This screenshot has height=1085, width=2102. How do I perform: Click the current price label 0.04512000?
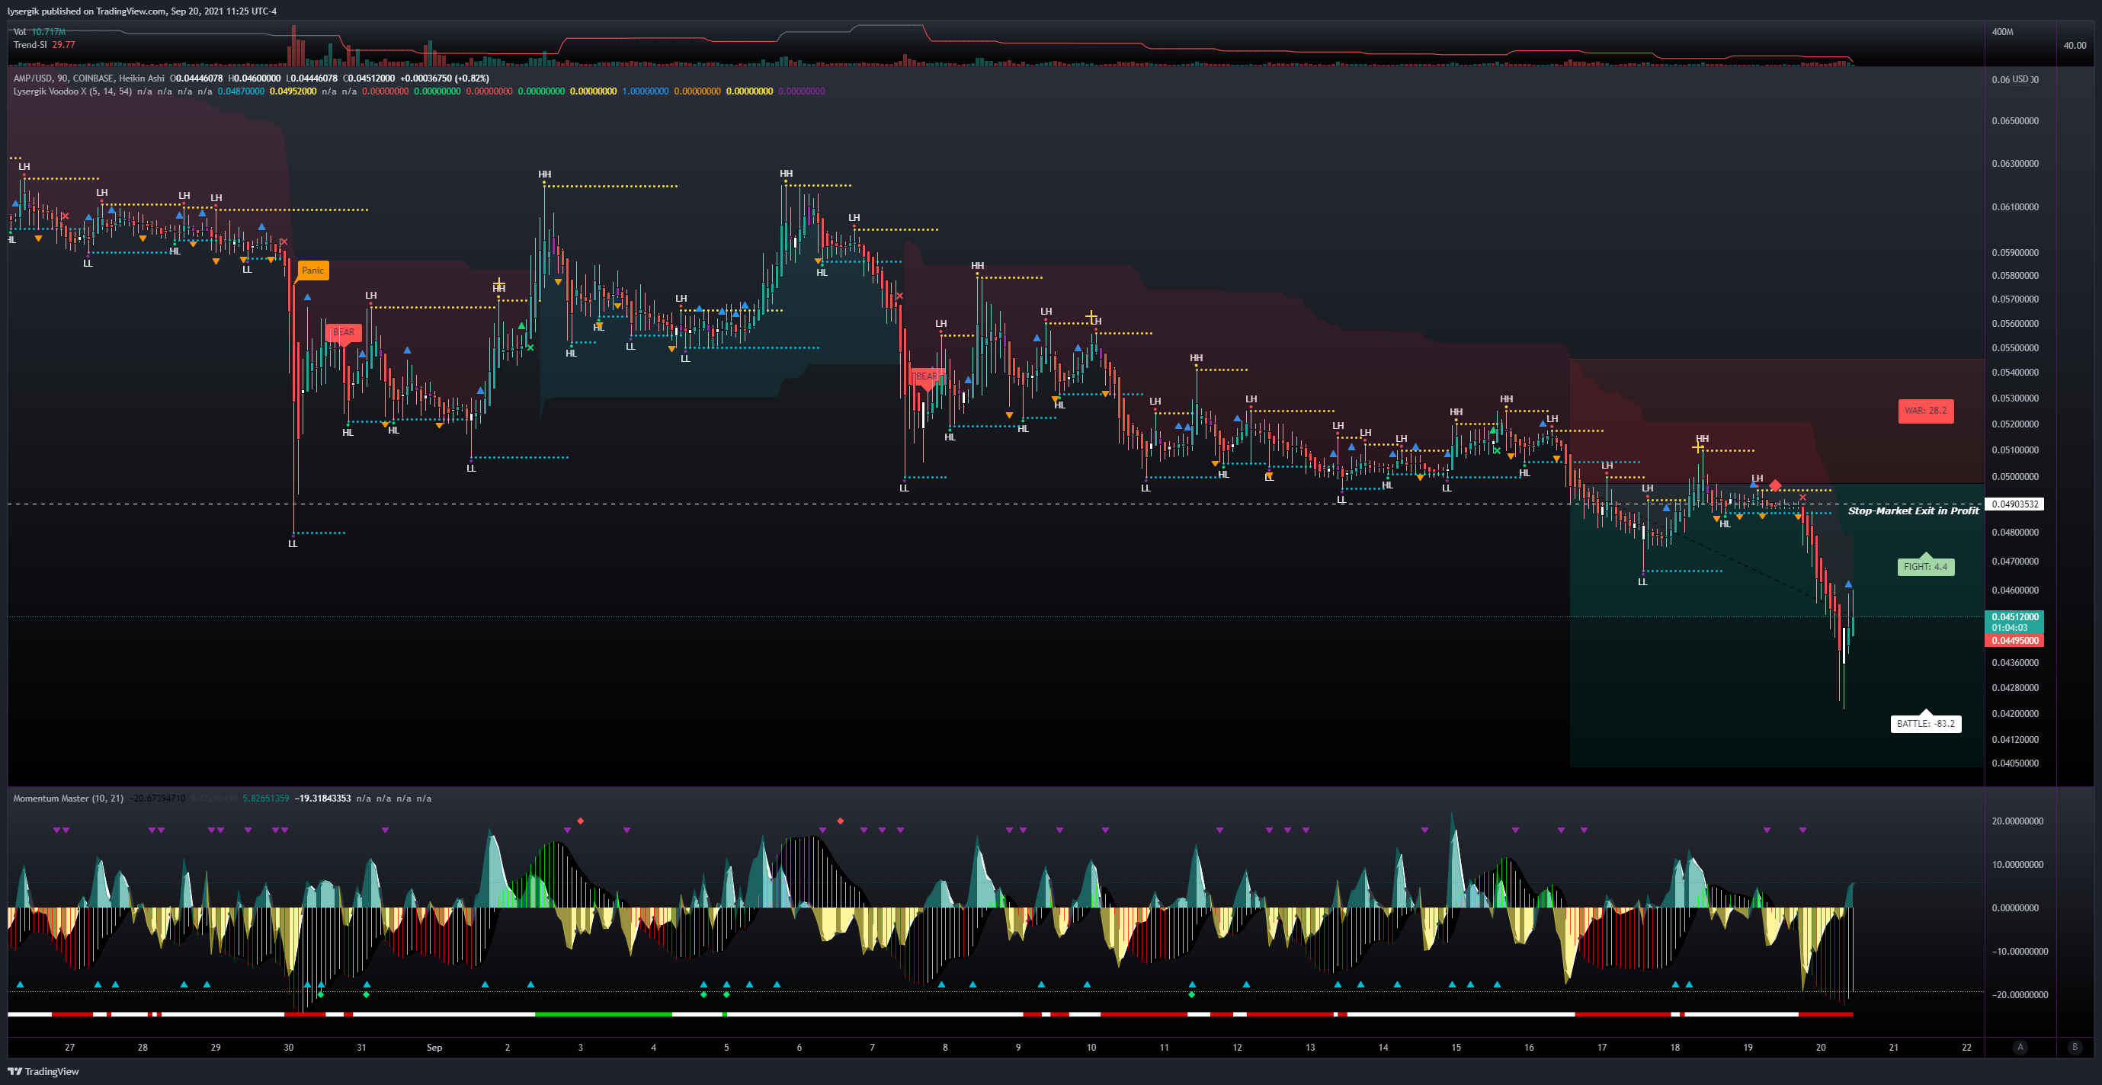(x=2014, y=616)
